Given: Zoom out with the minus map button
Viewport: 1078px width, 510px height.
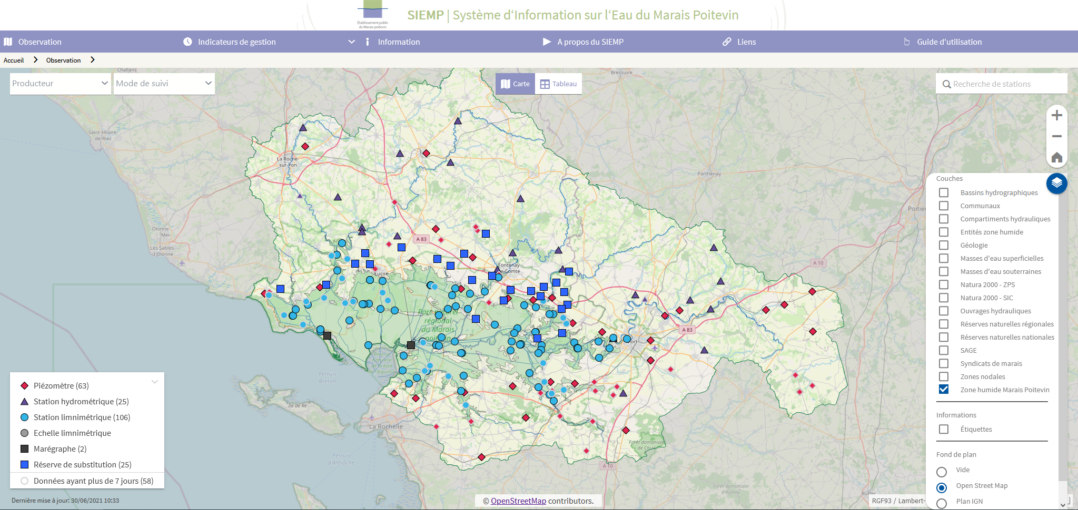Looking at the screenshot, I should coord(1056,136).
